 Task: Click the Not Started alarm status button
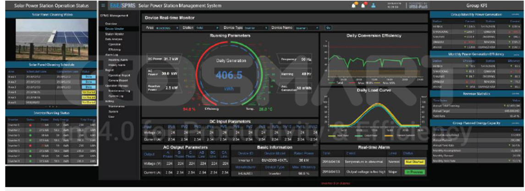pos(414,162)
